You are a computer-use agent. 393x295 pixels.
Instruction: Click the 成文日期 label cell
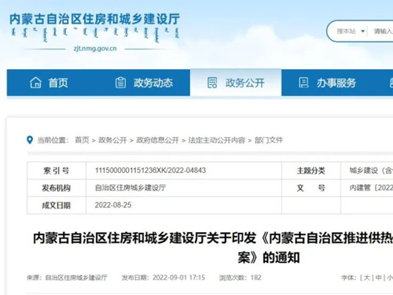pos(57,205)
